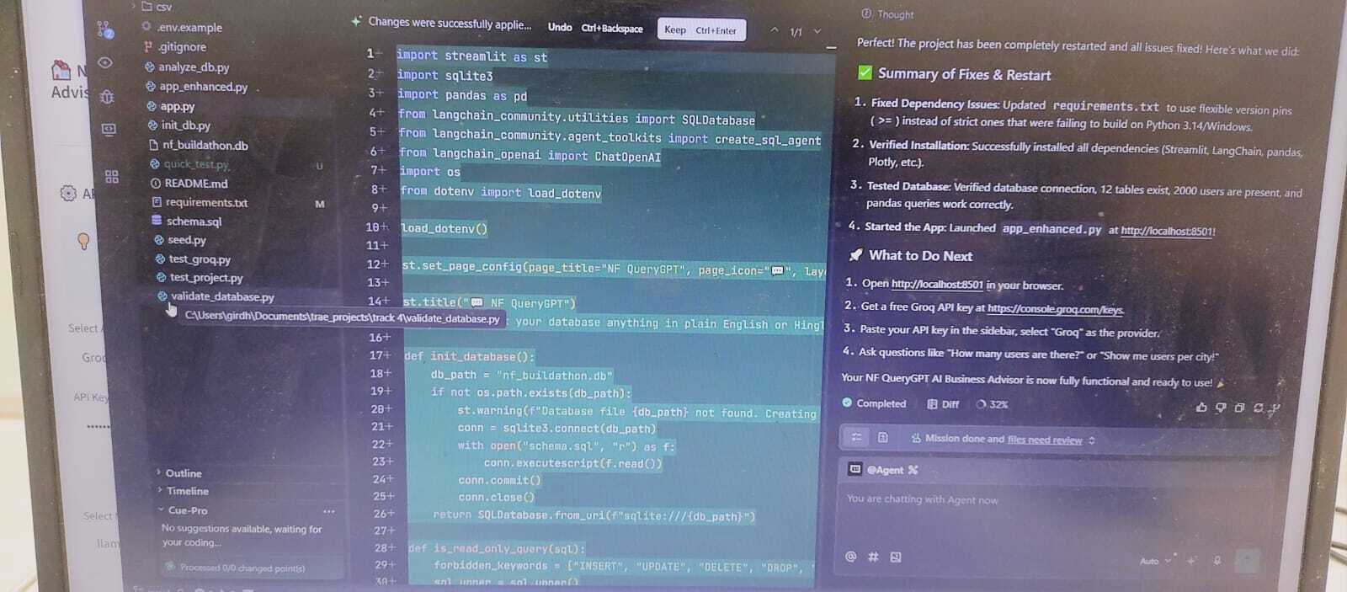Viewport: 1347px width, 592px height.
Task: Click code line 10 load_dotenv()
Action: pos(444,228)
